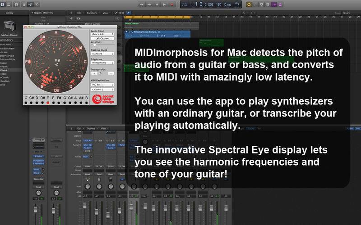Click the B note indicator dot
This screenshot has width=361, height=225.
coord(87,103)
